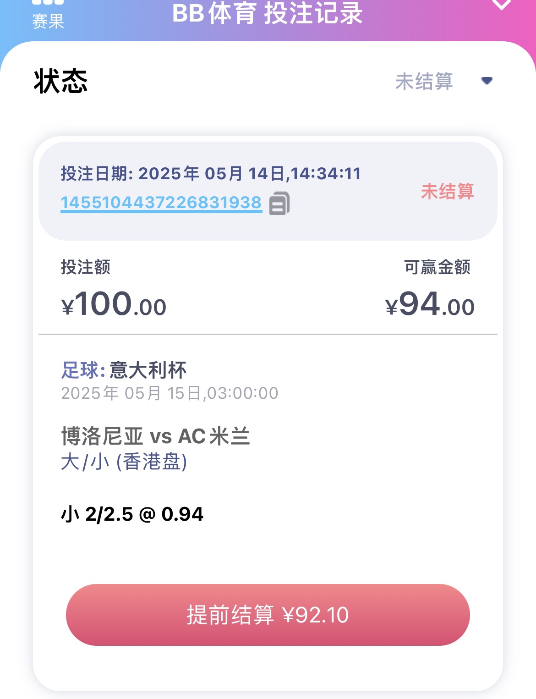Tap the 可赢金额 label
Screen dimensions: 536x699
click(x=438, y=267)
